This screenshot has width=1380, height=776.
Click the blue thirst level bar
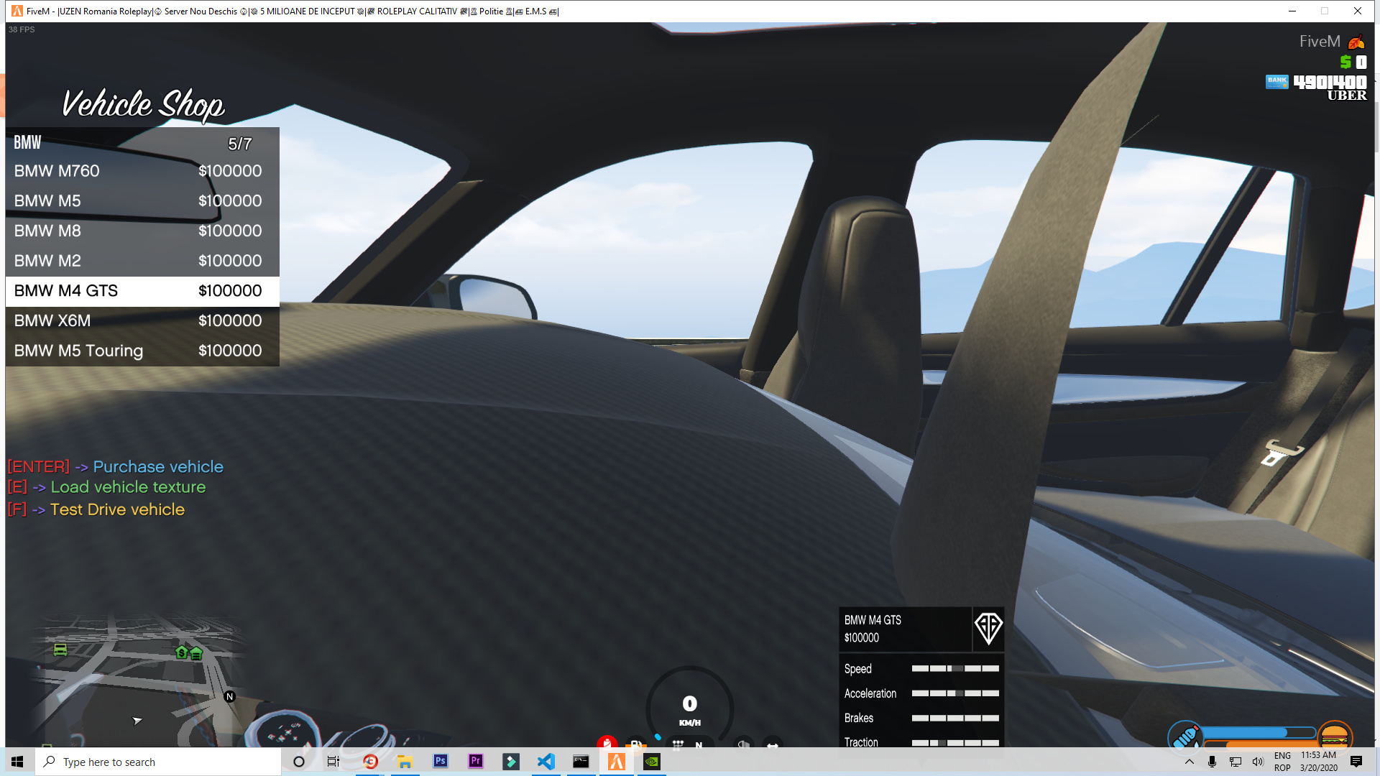pos(1259,732)
